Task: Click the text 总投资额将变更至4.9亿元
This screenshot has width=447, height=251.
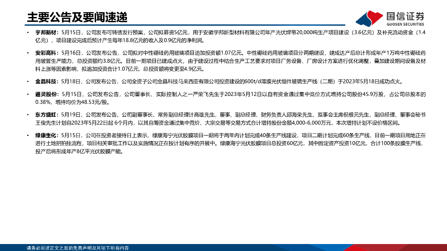Action: [x=172, y=69]
